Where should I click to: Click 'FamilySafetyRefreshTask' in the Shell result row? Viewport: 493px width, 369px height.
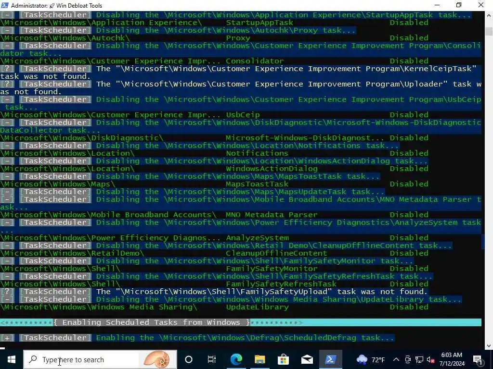tap(281, 284)
